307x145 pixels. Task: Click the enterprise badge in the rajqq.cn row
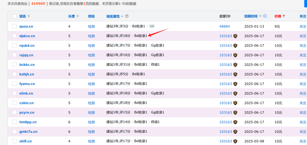[x=235, y=55]
